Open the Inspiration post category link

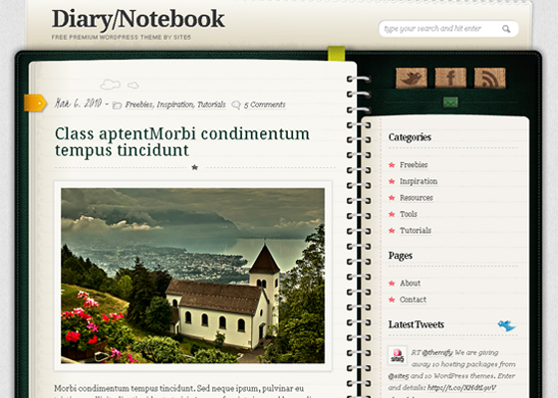click(175, 104)
